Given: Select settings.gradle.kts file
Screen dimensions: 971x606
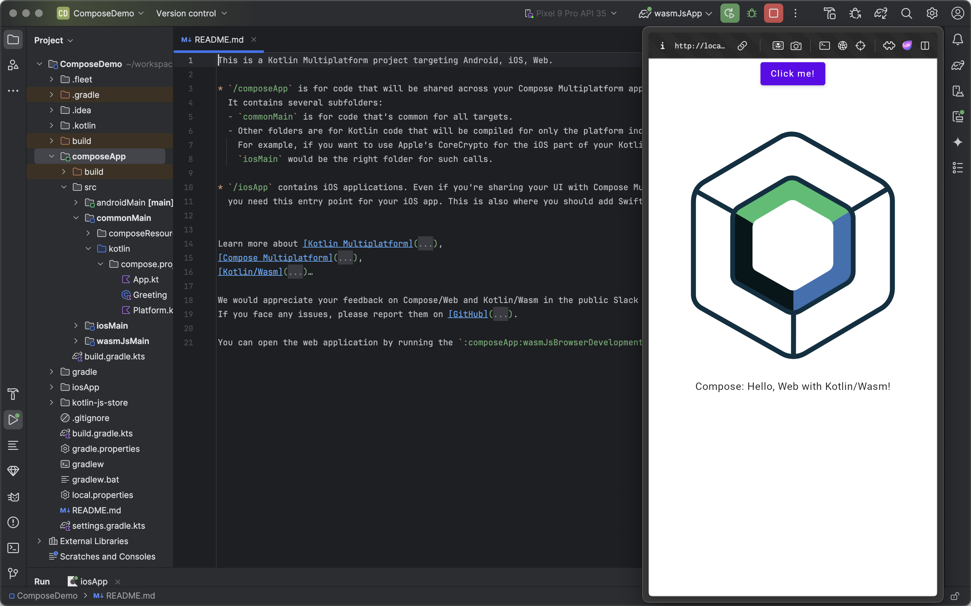Looking at the screenshot, I should (x=103, y=526).
